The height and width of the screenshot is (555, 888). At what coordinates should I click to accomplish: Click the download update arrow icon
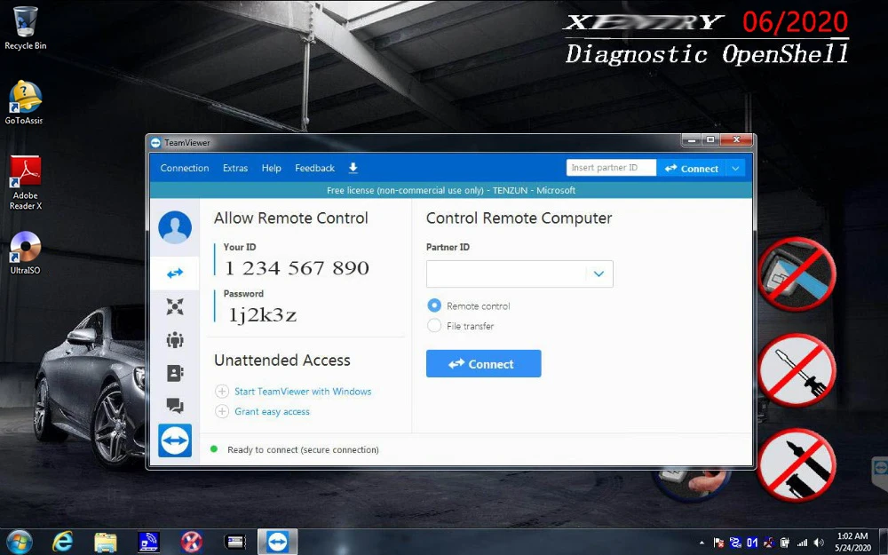tap(353, 168)
